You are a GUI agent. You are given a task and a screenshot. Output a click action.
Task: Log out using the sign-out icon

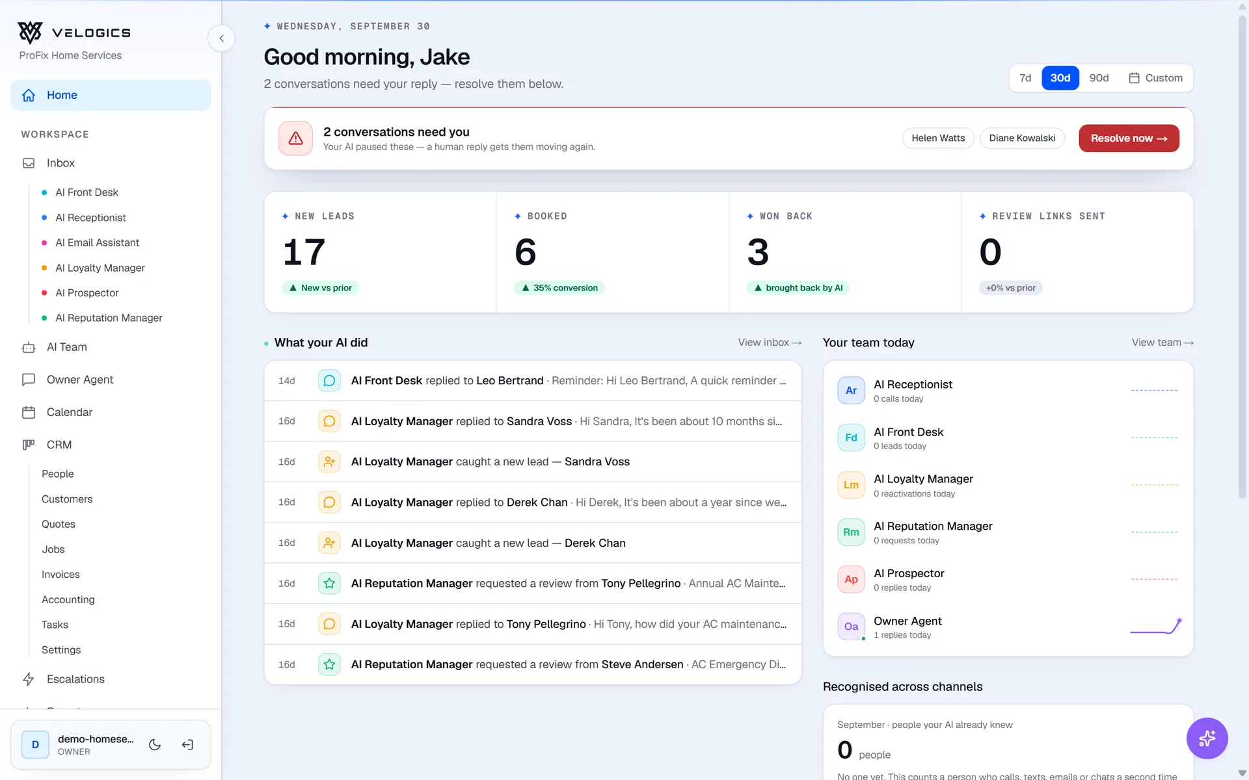point(187,745)
